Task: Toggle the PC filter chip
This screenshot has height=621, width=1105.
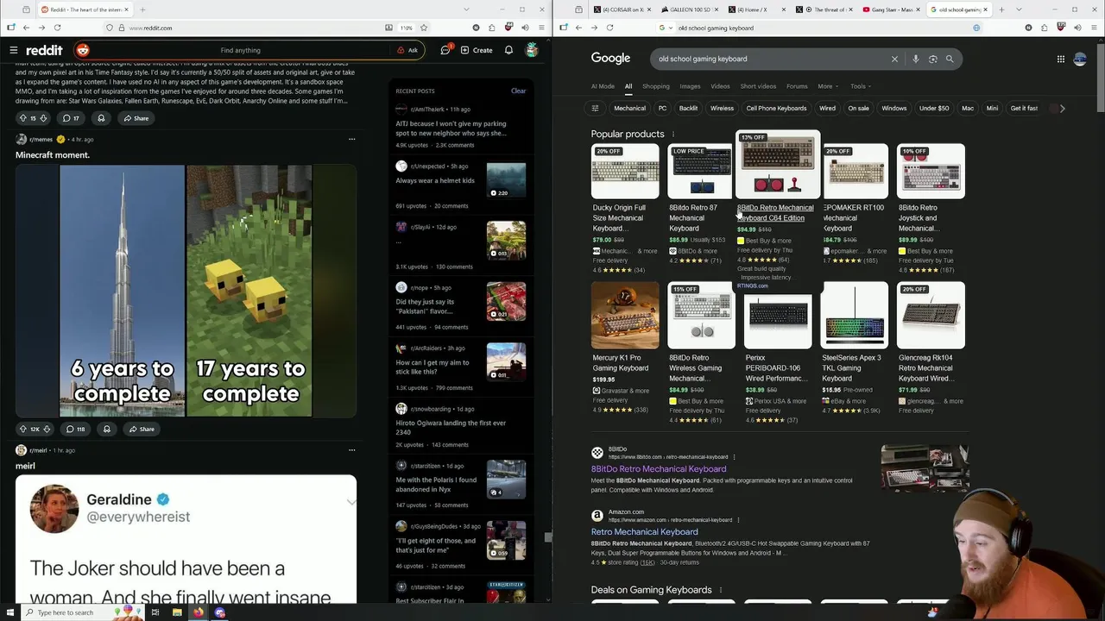Action: (x=662, y=108)
